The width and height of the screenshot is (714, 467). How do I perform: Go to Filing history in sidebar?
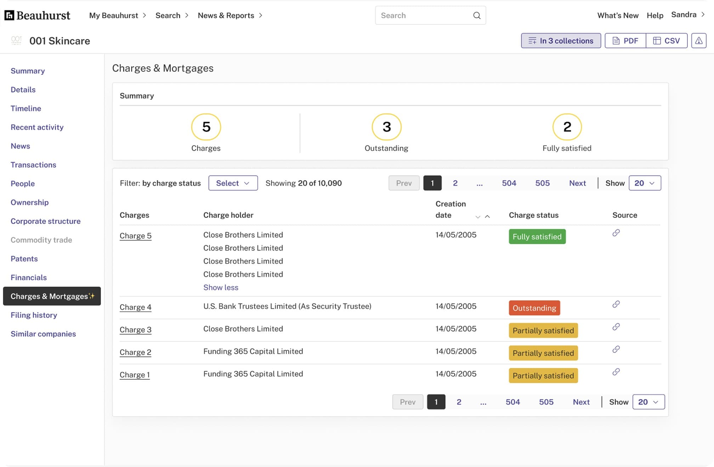coord(34,315)
